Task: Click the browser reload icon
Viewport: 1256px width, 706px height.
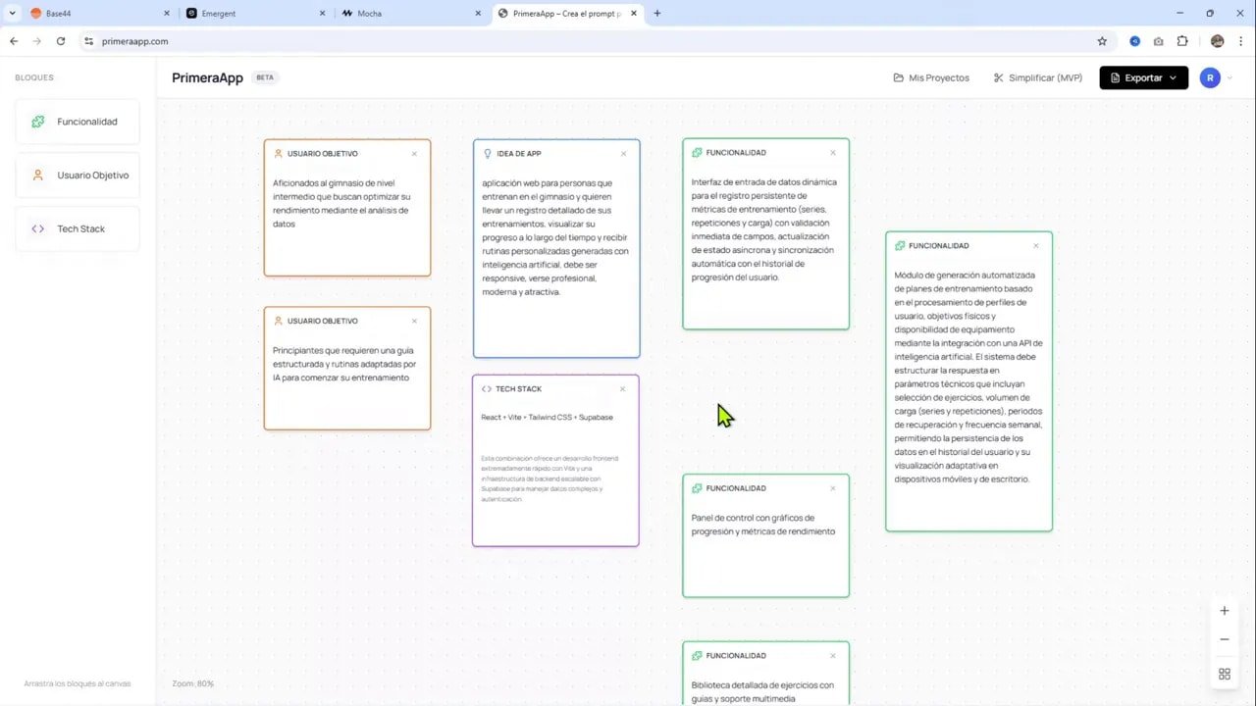Action: coord(61,41)
